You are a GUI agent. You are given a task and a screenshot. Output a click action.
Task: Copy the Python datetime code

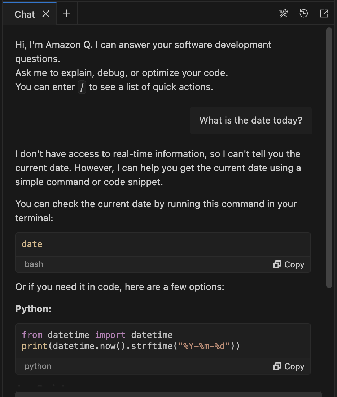click(289, 366)
